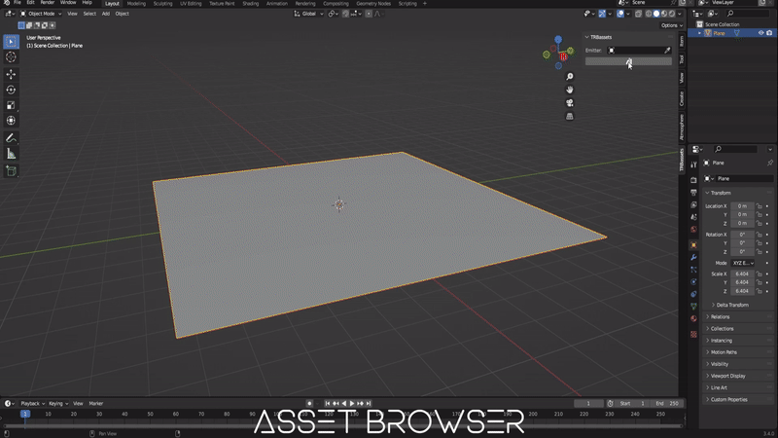Toggle X-ray mode
Screen dimensions: 778x438
click(x=639, y=14)
